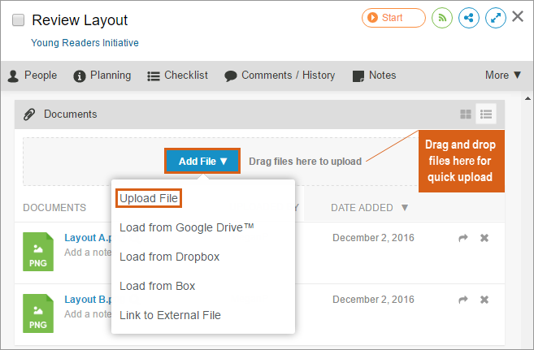Click the RSS feed subscribe icon

pyautogui.click(x=442, y=18)
